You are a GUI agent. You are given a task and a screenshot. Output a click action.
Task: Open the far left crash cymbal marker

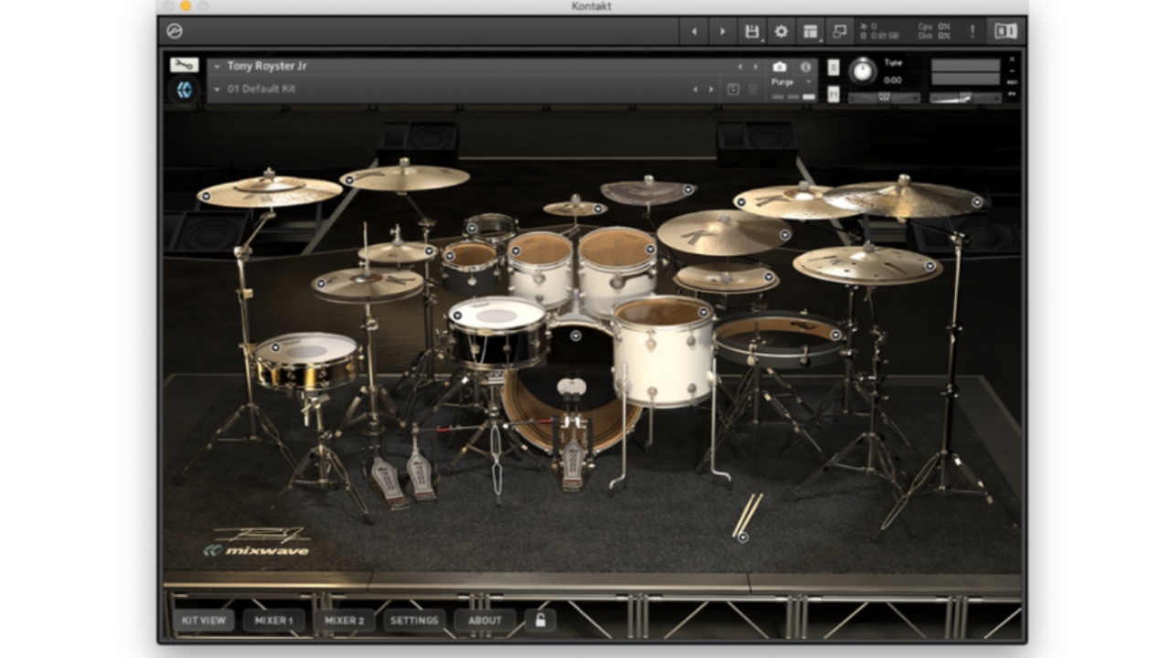206,196
